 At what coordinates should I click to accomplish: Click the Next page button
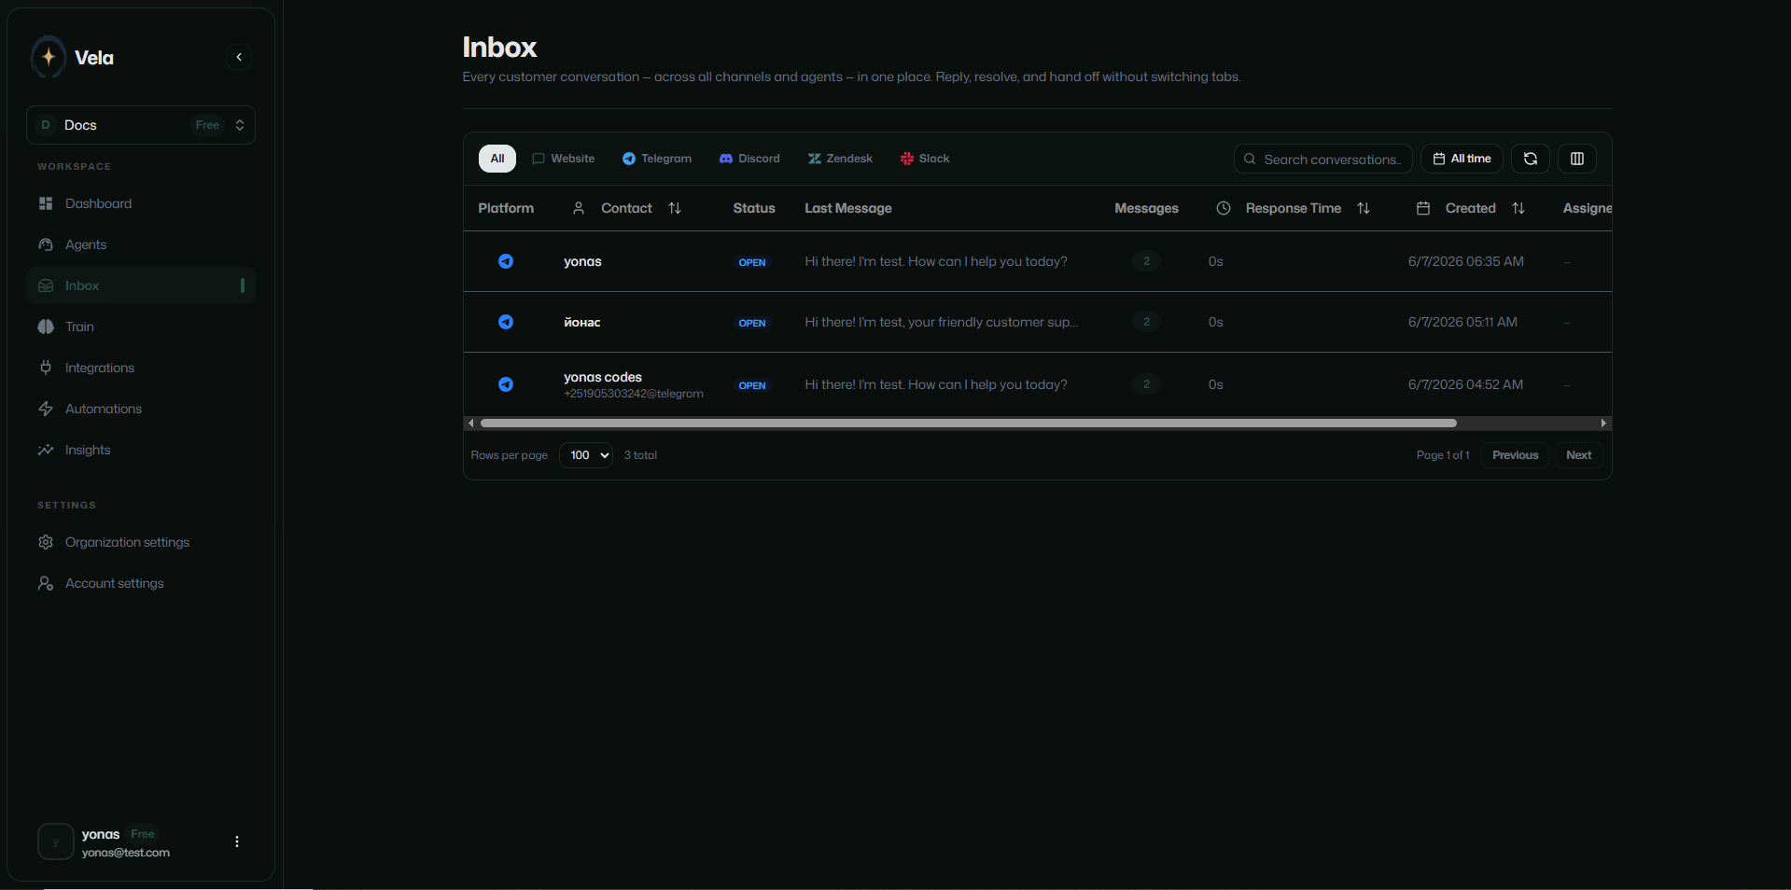click(x=1579, y=455)
